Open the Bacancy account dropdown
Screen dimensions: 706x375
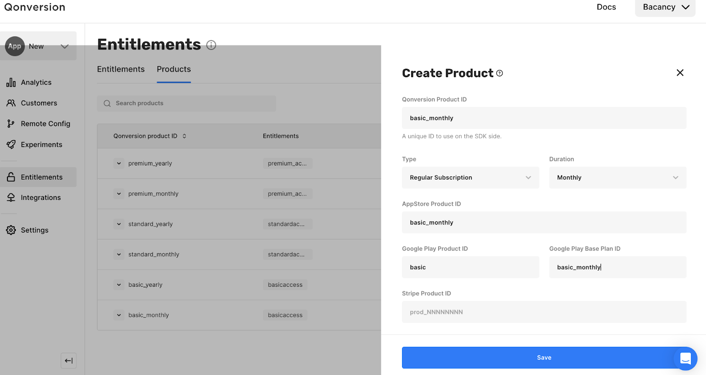point(665,7)
